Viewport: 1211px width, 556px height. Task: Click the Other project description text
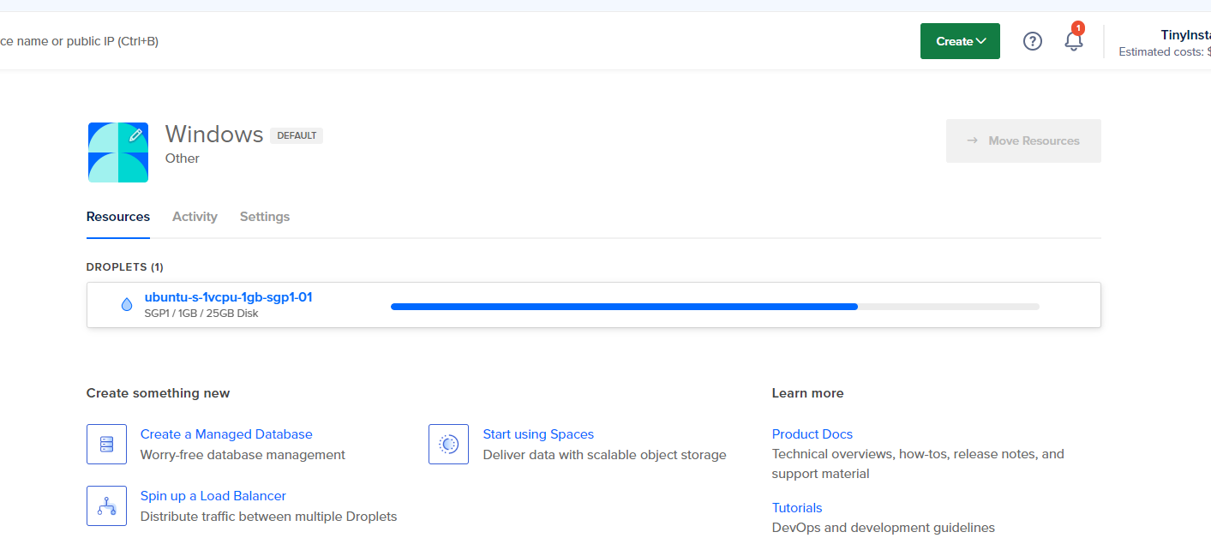pyautogui.click(x=183, y=158)
